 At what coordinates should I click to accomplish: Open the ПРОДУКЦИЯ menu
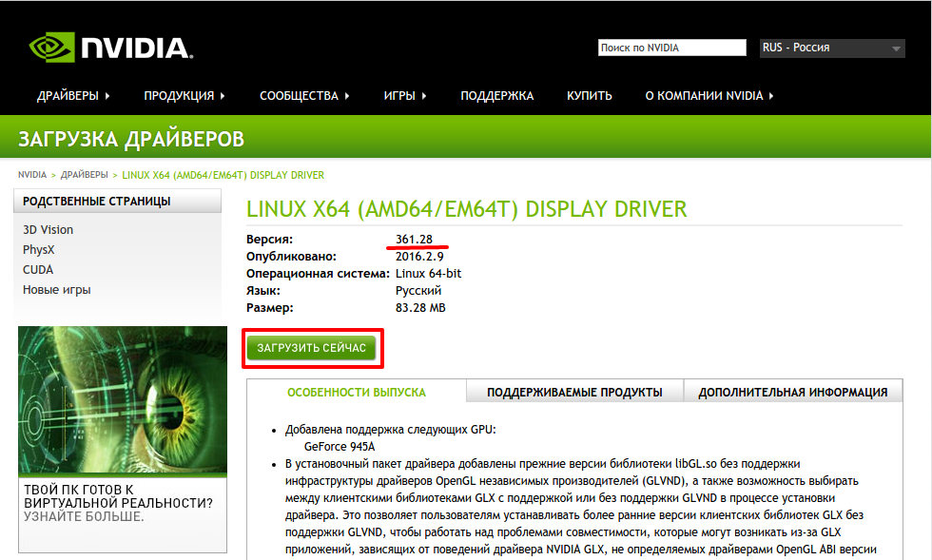point(184,96)
